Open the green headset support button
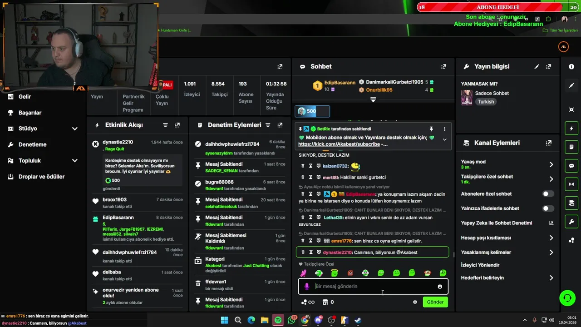 (x=567, y=298)
